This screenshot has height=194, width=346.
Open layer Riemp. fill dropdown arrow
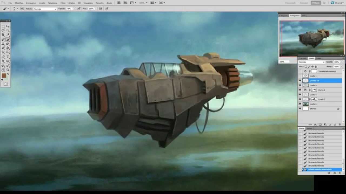click(x=341, y=67)
